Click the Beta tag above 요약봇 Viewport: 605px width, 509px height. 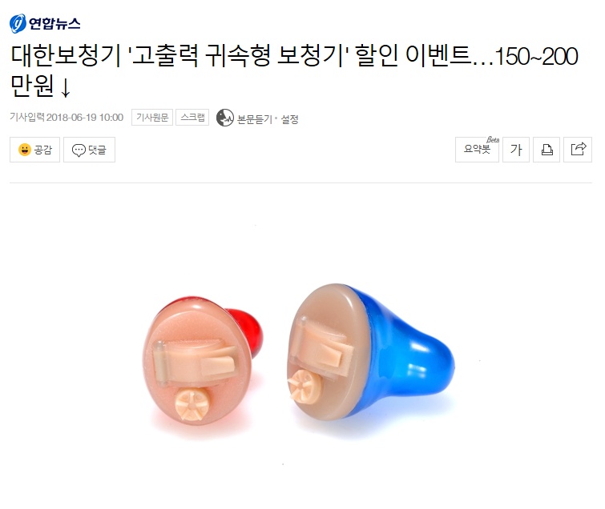coord(493,139)
